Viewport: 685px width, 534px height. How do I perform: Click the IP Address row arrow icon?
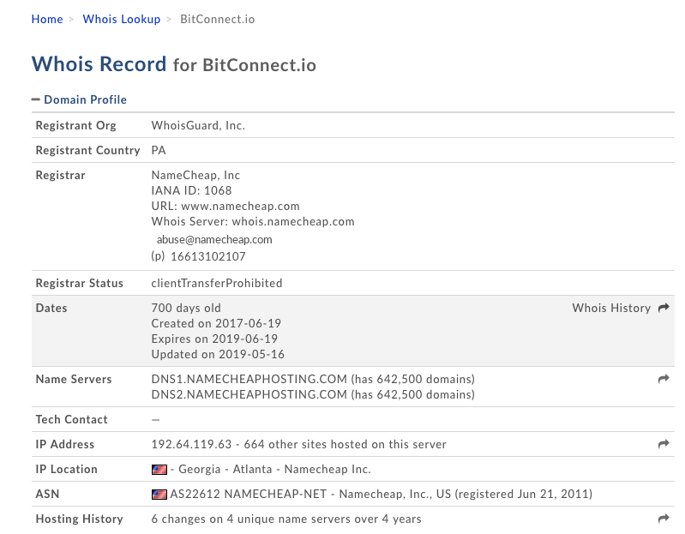pos(664,444)
